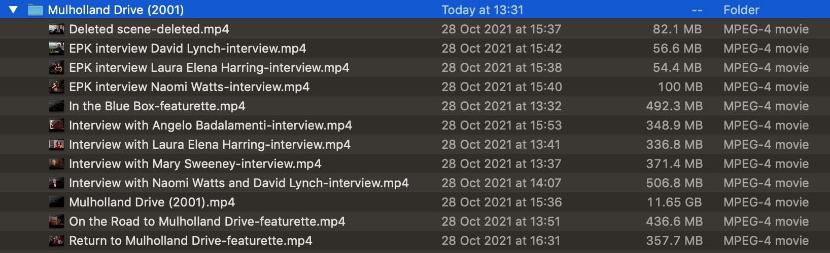830x253 pixels.
Task: Click thumbnail icon of EPK interview David Lynch
Action: coord(56,48)
